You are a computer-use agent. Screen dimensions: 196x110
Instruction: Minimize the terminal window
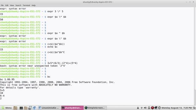tap(187, 2)
